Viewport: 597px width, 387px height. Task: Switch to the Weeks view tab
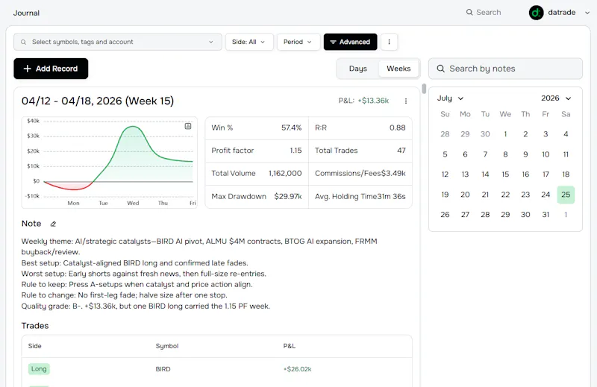click(398, 69)
